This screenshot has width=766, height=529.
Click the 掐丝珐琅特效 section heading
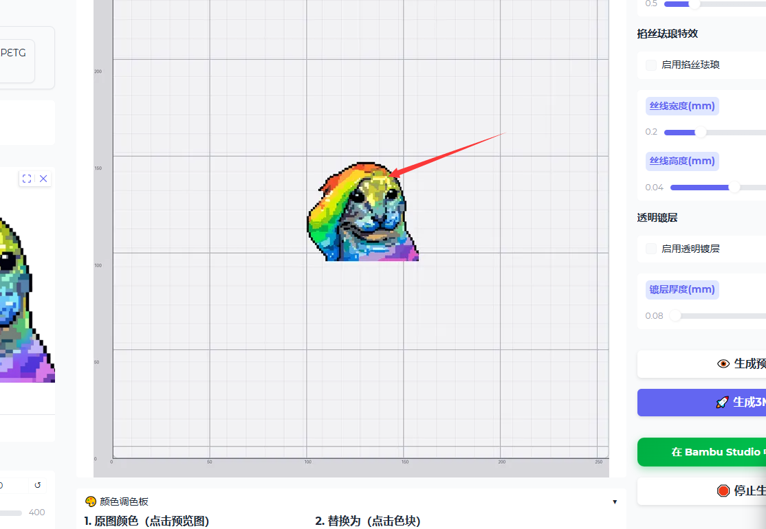(x=667, y=34)
